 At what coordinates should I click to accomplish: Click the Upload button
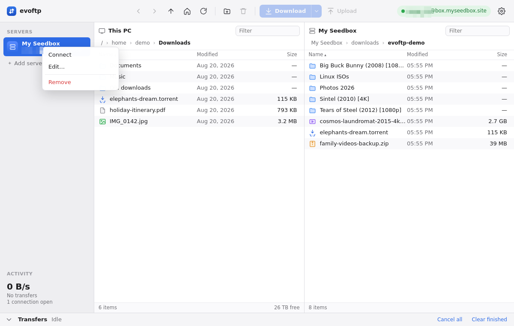click(342, 11)
